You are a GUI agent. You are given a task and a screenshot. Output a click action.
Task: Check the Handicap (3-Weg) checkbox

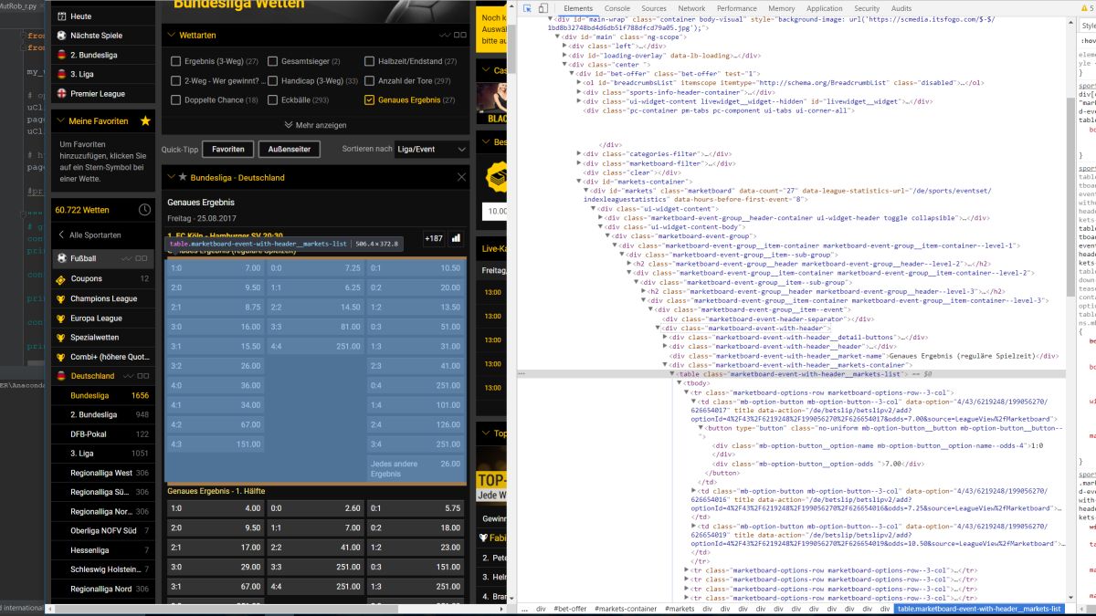tap(272, 80)
